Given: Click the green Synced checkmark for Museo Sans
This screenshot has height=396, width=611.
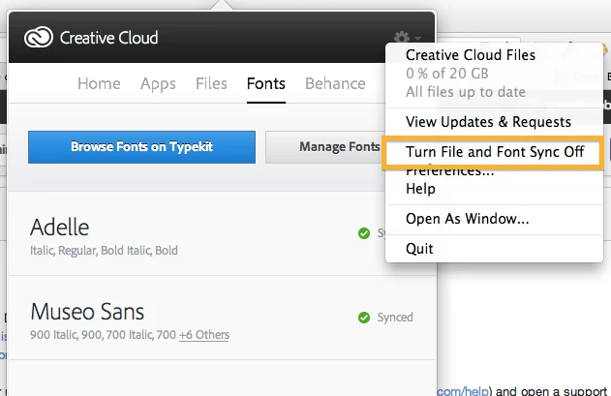Looking at the screenshot, I should click(364, 318).
